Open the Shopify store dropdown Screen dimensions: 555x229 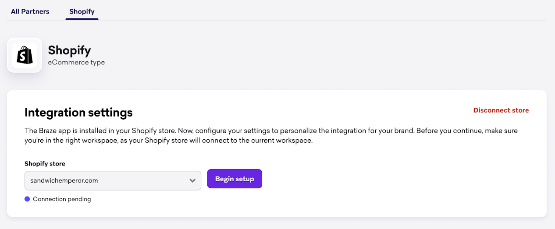click(x=113, y=180)
